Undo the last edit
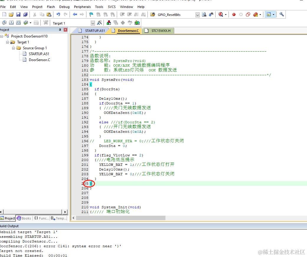Screen dimensions: 307x257 click(x=58, y=14)
